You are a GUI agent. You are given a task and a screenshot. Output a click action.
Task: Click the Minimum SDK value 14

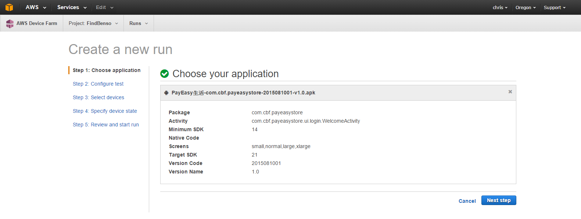(255, 129)
